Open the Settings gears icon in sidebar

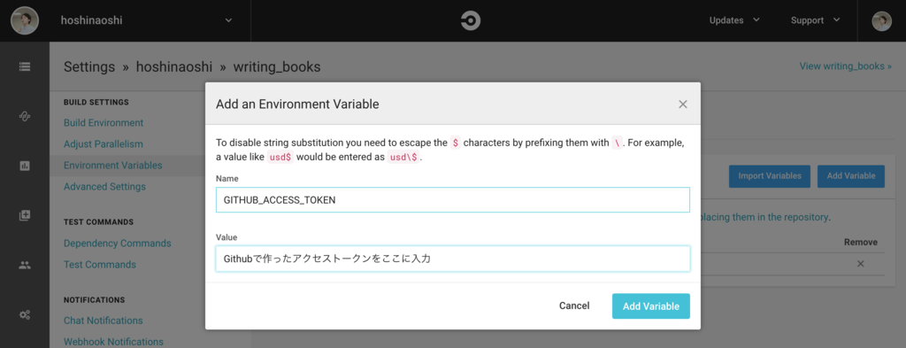(x=25, y=315)
